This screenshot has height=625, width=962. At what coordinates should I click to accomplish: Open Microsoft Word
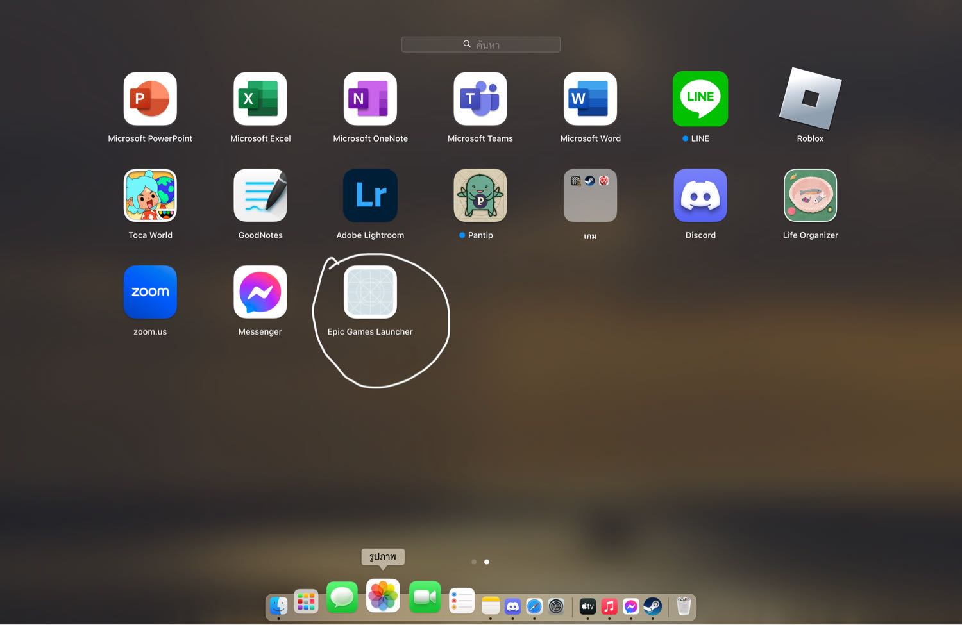point(590,99)
